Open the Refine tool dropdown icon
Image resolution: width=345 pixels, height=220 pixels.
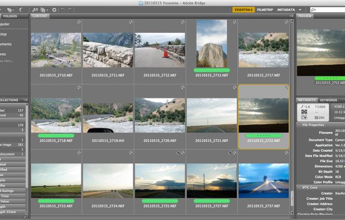44,10
